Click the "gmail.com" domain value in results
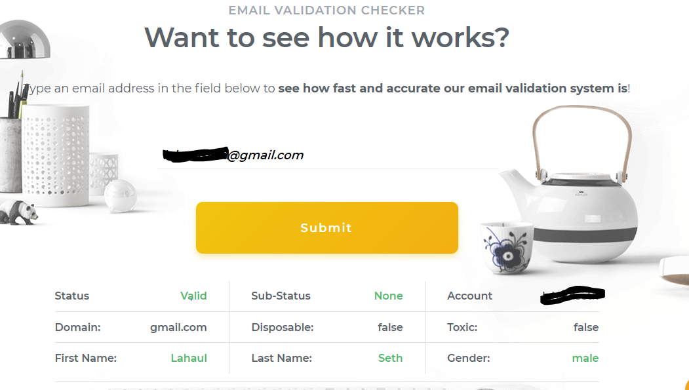Viewport: 689px width, 390px height. 178,327
